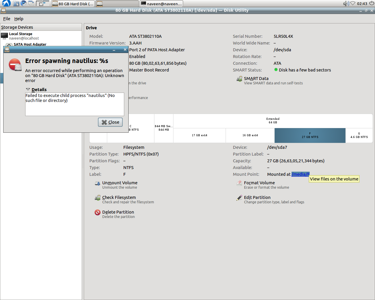375x300 pixels.
Task: Click the power icon in top panel
Action: [x=371, y=4]
